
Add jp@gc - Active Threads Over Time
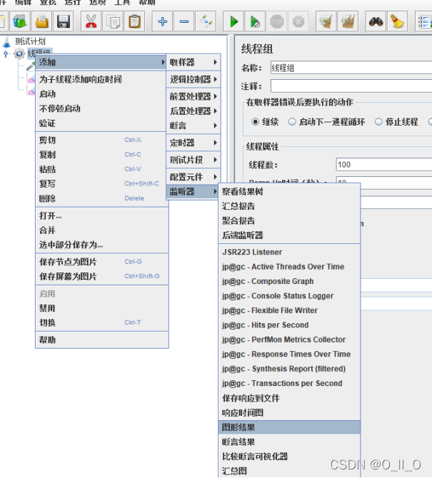tap(289, 267)
